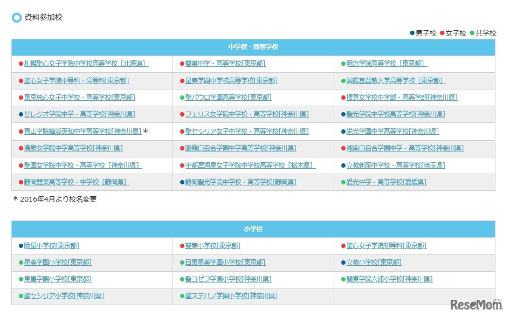The width and height of the screenshot is (510, 317).
Task: Open 聖心女子学院初等科[東京都] link
Action: 387,246
